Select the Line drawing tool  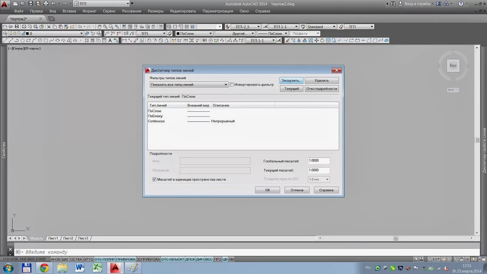click(x=5, y=40)
